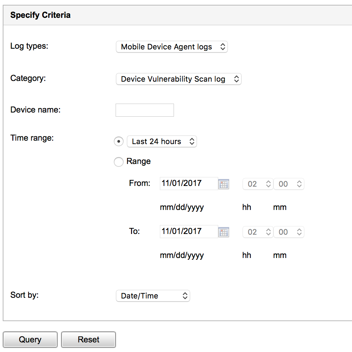Open the From minutes selector
The image size is (352, 352).
point(289,184)
